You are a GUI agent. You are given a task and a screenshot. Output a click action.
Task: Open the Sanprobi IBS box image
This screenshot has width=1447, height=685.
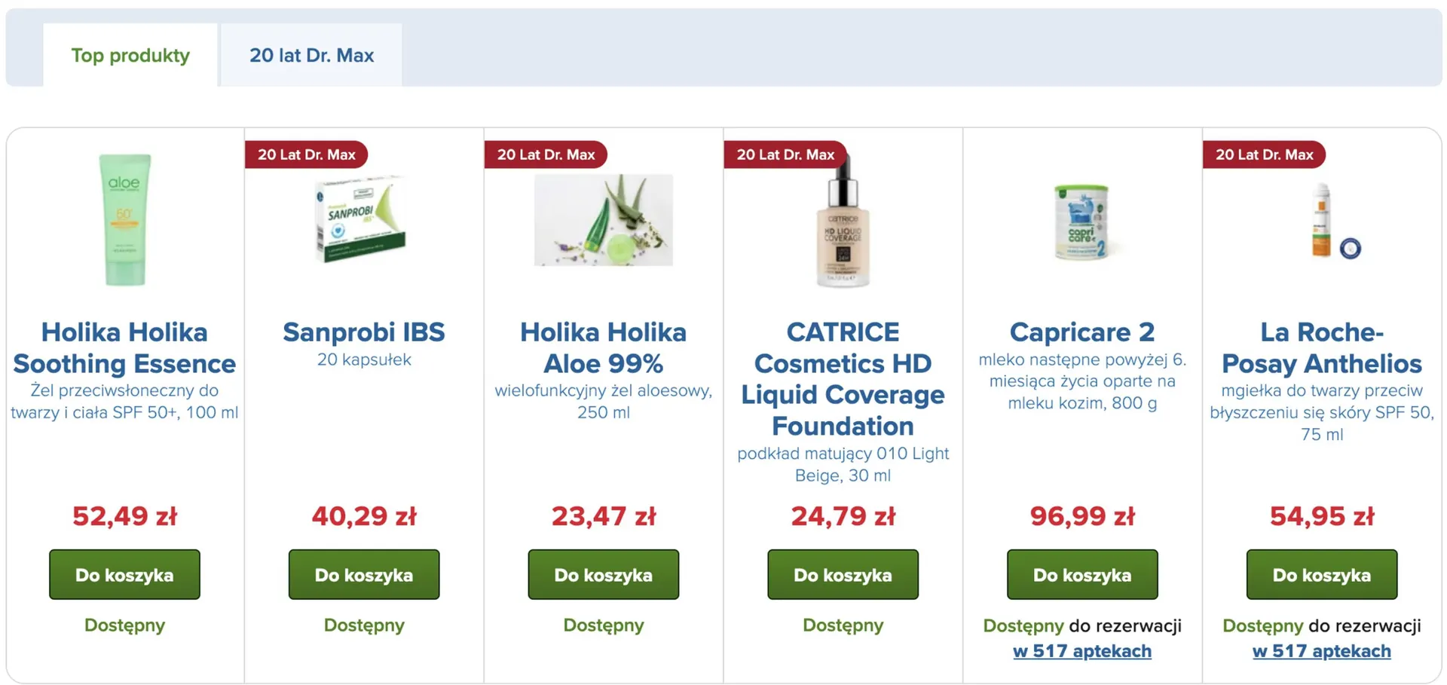tap(363, 219)
